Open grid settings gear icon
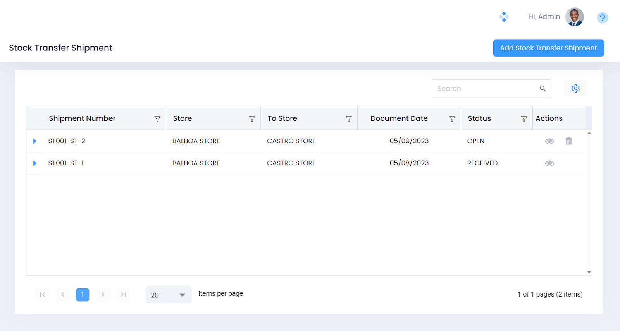Viewport: 620px width, 331px height. click(575, 89)
